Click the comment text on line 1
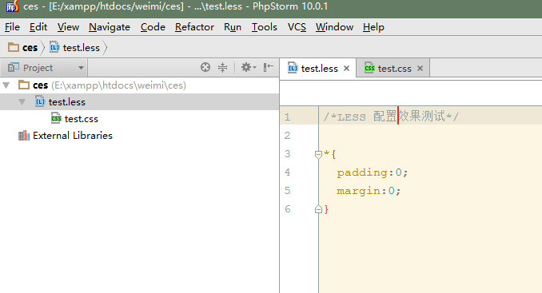 [x=391, y=117]
